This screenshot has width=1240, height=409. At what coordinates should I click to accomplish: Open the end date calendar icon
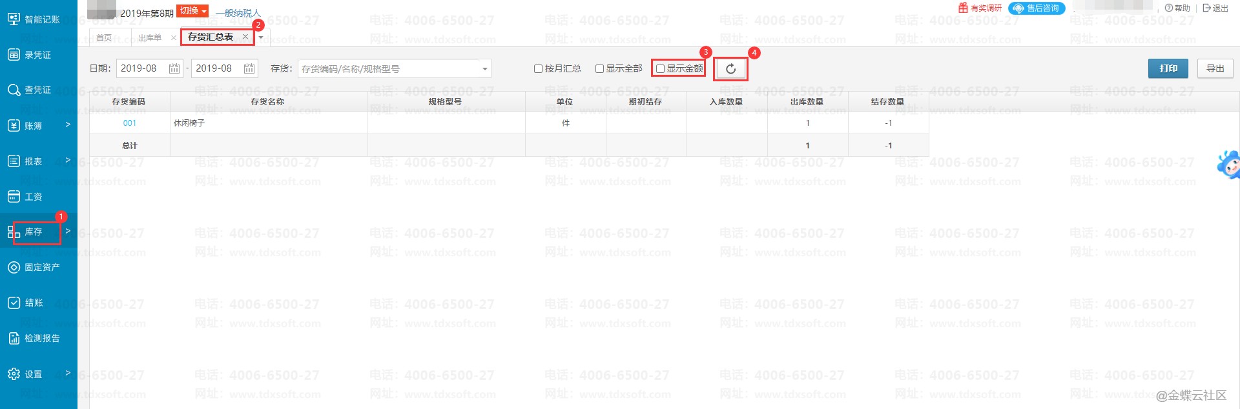tap(249, 68)
